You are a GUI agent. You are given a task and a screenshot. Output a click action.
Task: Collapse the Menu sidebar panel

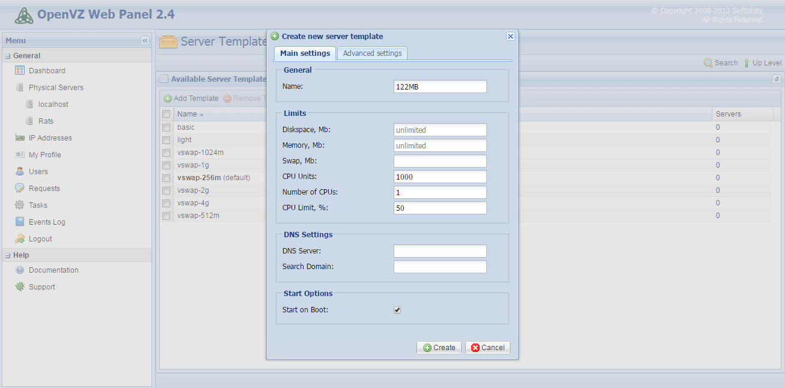point(145,41)
